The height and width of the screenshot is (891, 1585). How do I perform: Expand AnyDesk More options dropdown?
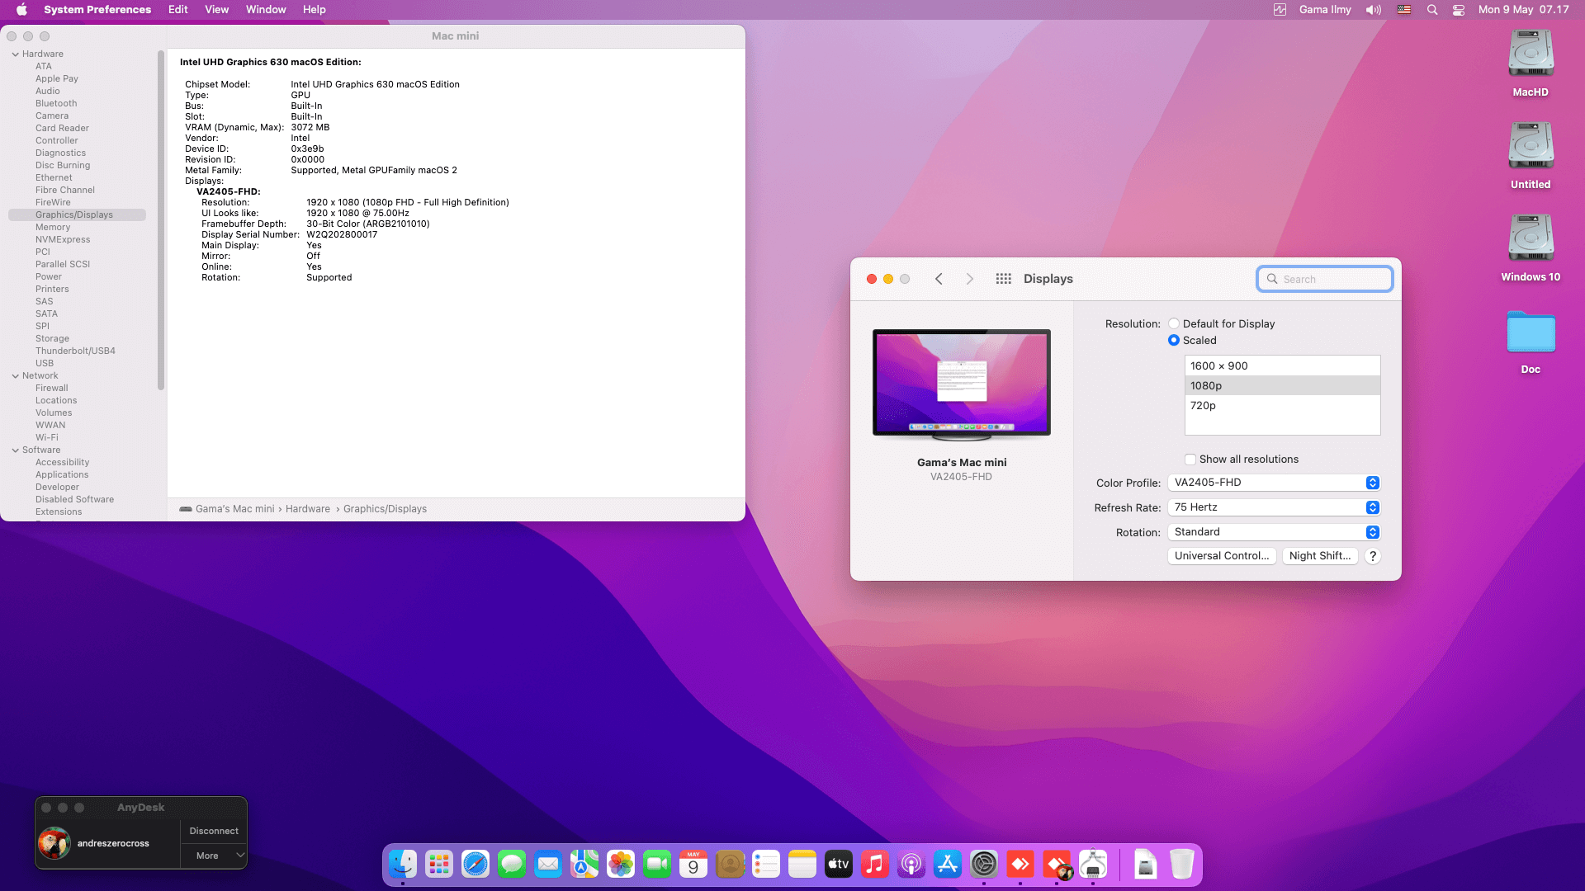tap(214, 856)
